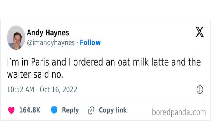Image resolution: width=211 pixels, height=140 pixels.
Task: Click the first line of tweet text
Action: pyautogui.click(x=104, y=63)
